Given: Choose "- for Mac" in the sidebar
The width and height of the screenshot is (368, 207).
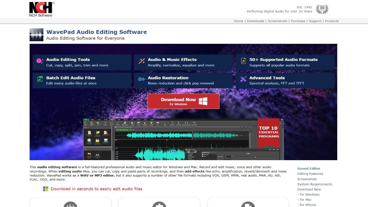Looking at the screenshot, I should [x=304, y=200].
